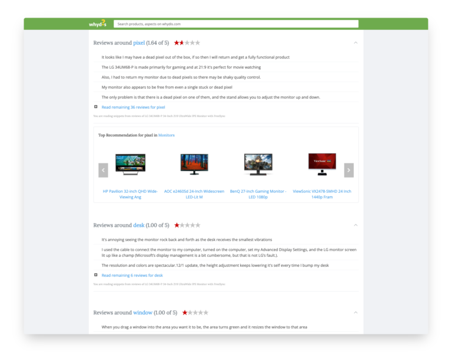Click the whydis logo in header
452x352 pixels.
(x=98, y=24)
